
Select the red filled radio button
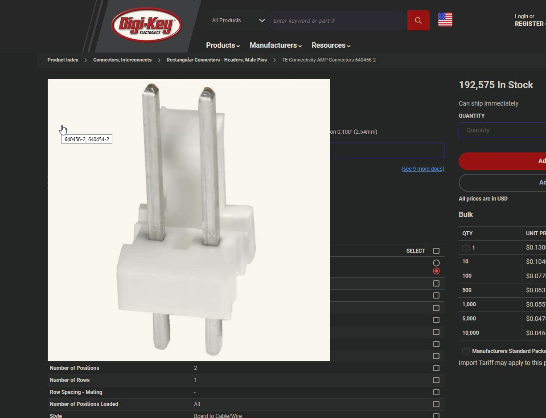[x=436, y=271]
